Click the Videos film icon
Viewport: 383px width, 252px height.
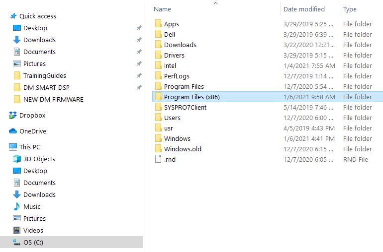pos(17,230)
